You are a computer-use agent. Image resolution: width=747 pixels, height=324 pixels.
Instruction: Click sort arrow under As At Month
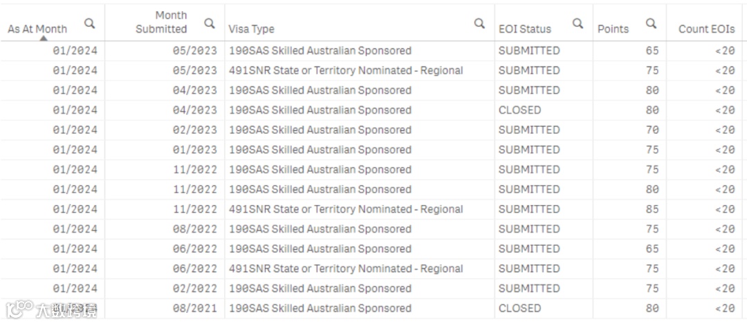click(x=42, y=38)
